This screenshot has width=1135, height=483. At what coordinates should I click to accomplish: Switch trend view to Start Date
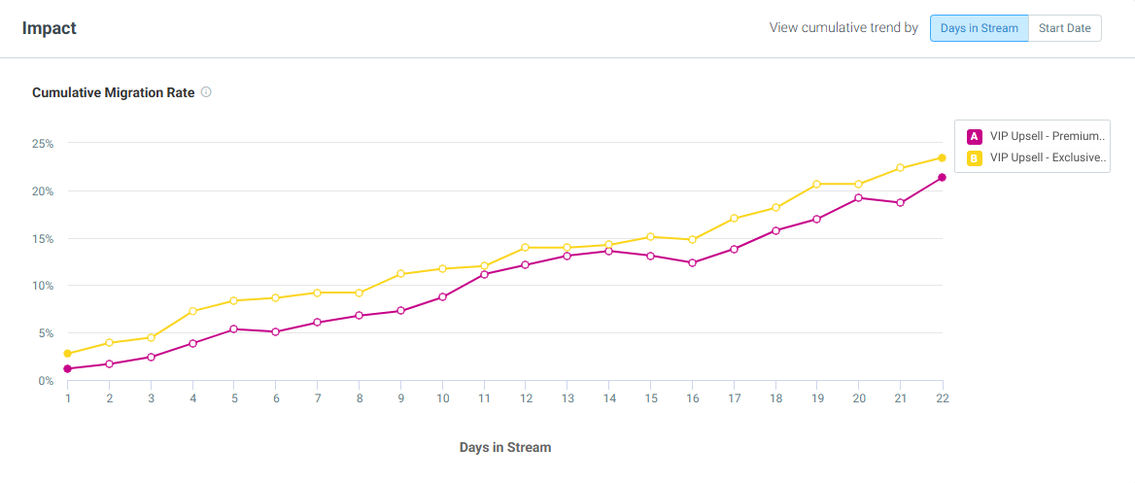pyautogui.click(x=1065, y=28)
